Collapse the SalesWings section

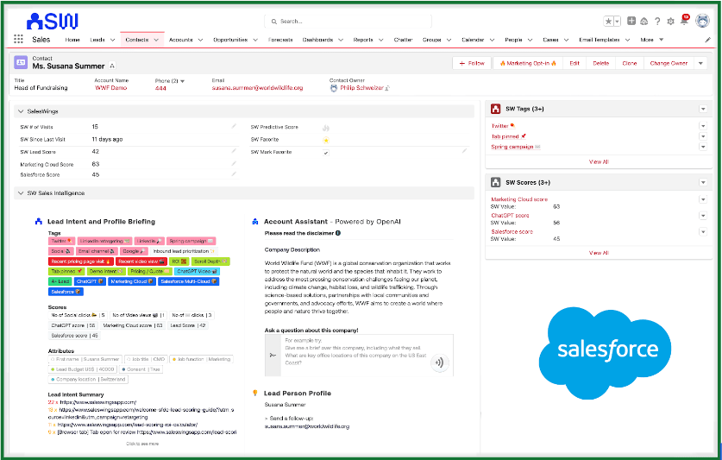(x=21, y=111)
